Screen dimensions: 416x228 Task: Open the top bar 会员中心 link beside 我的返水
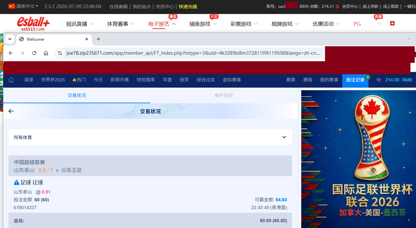tap(165, 7)
